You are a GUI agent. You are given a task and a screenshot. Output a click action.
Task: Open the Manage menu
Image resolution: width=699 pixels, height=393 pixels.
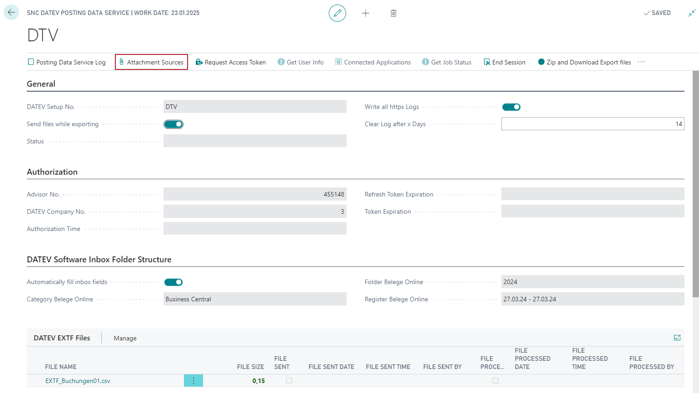tap(125, 338)
